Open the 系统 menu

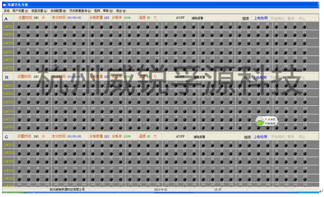pos(7,11)
